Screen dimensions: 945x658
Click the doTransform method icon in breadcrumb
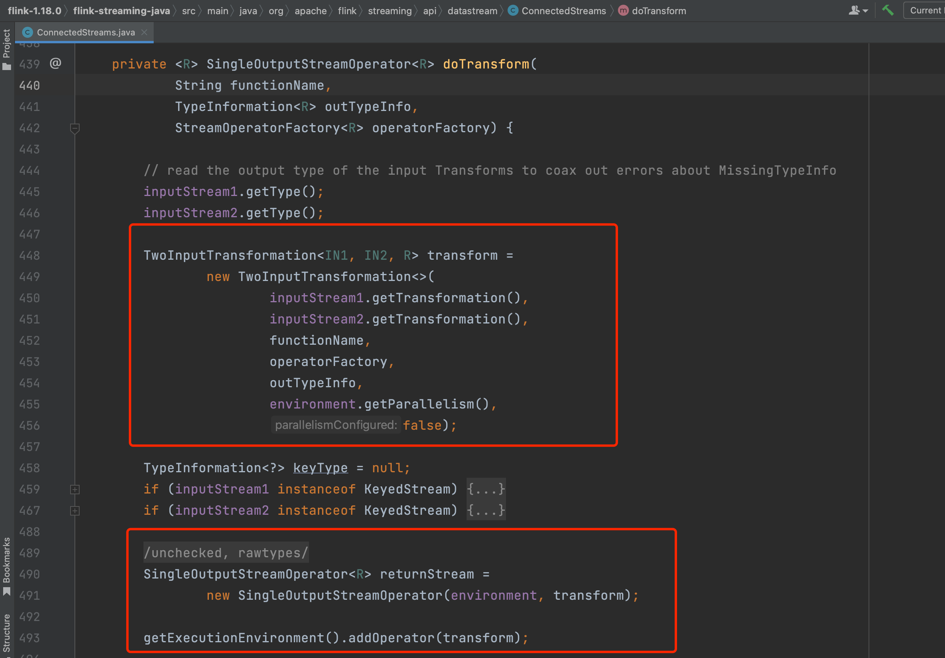click(623, 11)
